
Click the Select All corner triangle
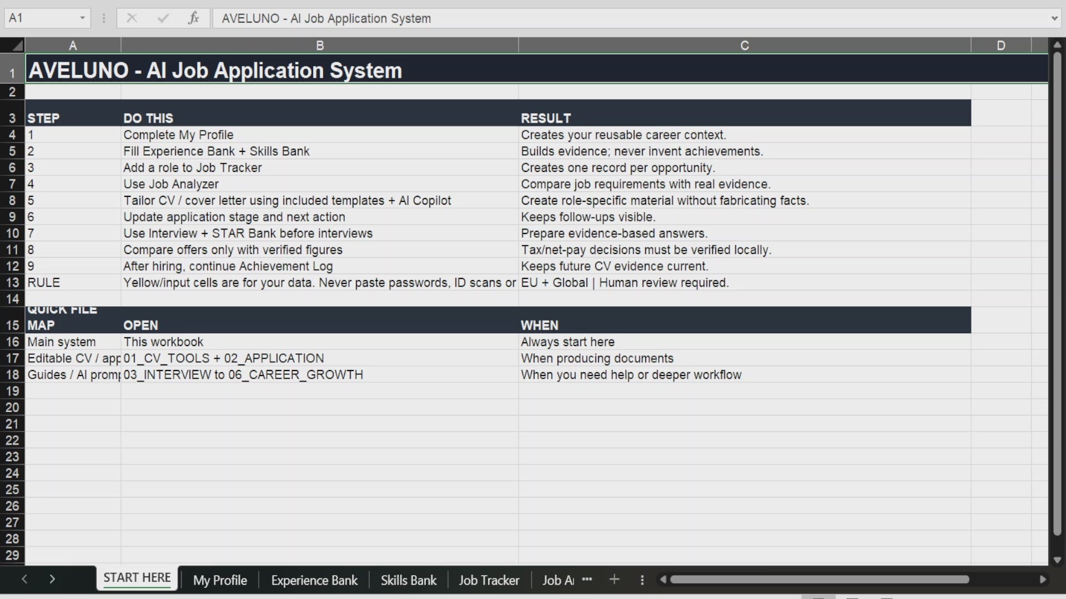(x=12, y=45)
